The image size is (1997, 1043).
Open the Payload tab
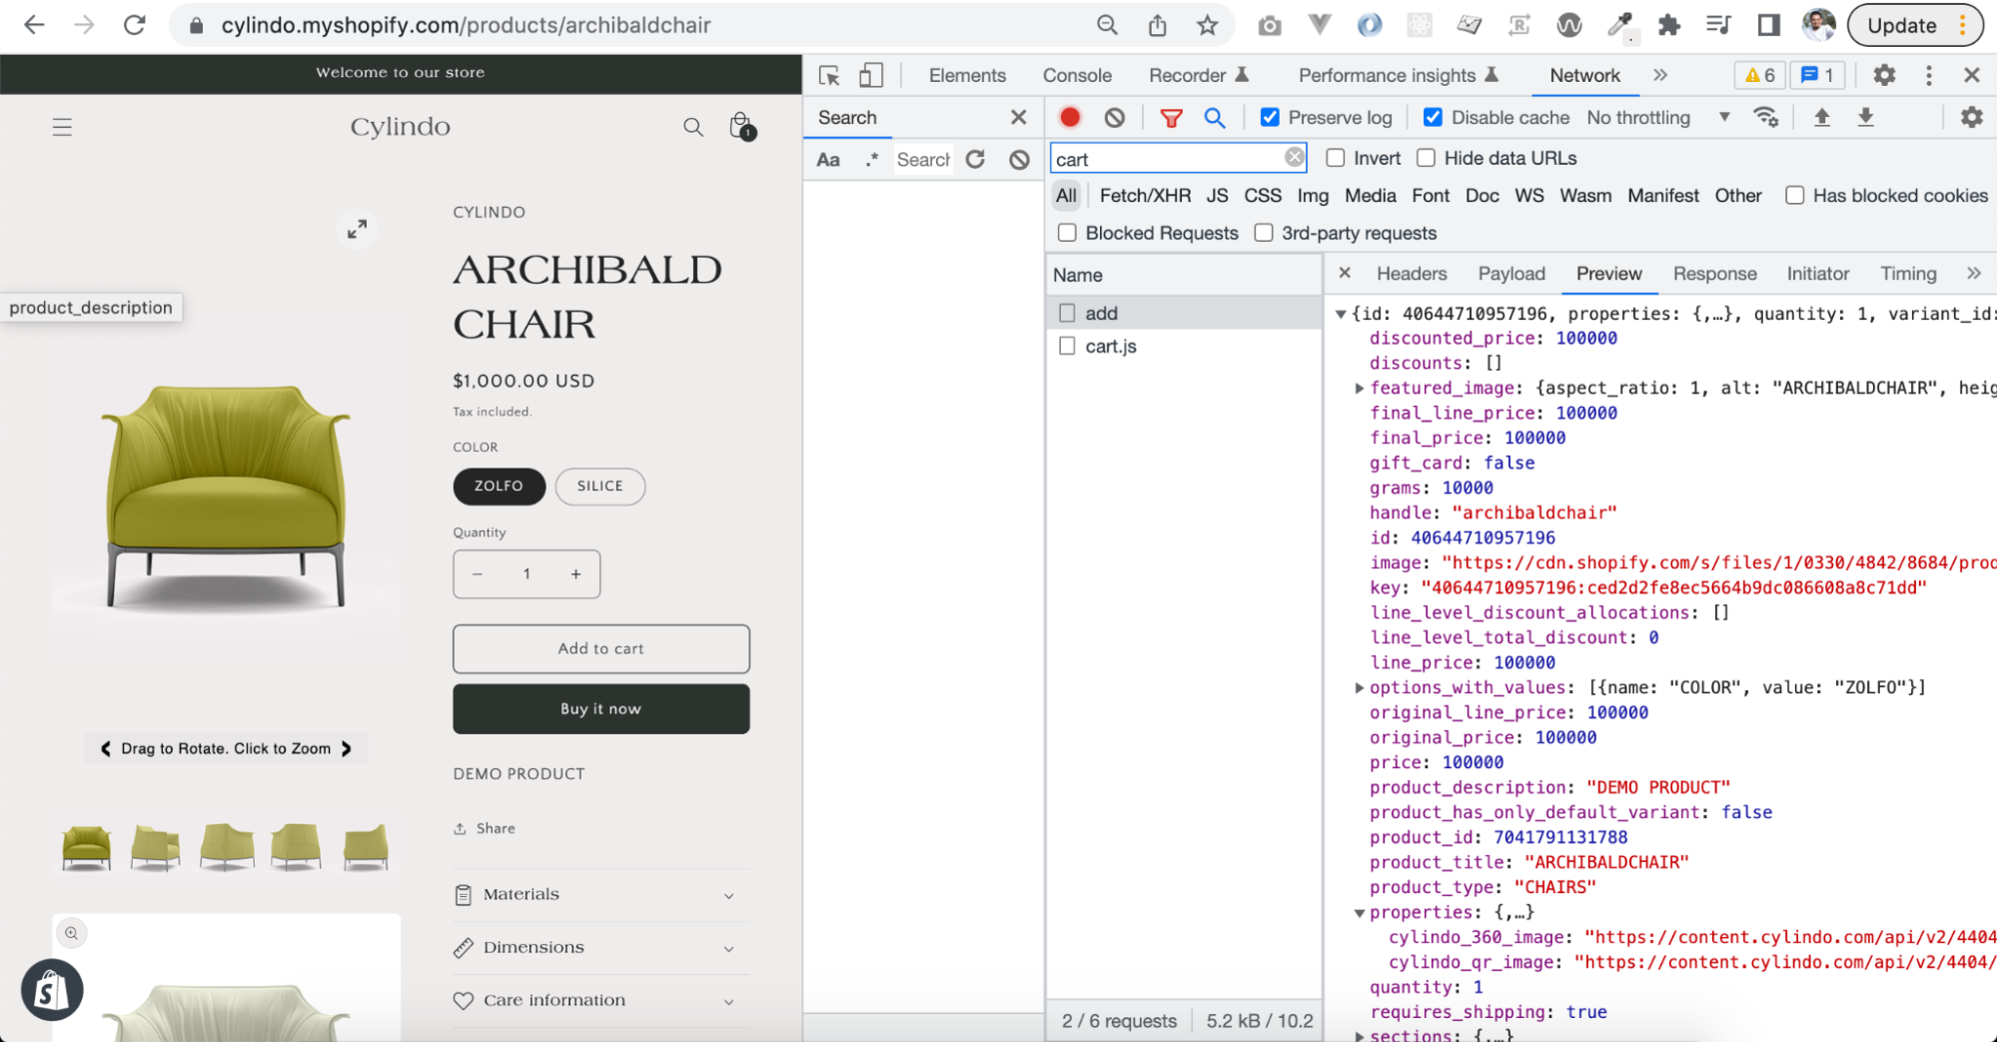pyautogui.click(x=1511, y=274)
